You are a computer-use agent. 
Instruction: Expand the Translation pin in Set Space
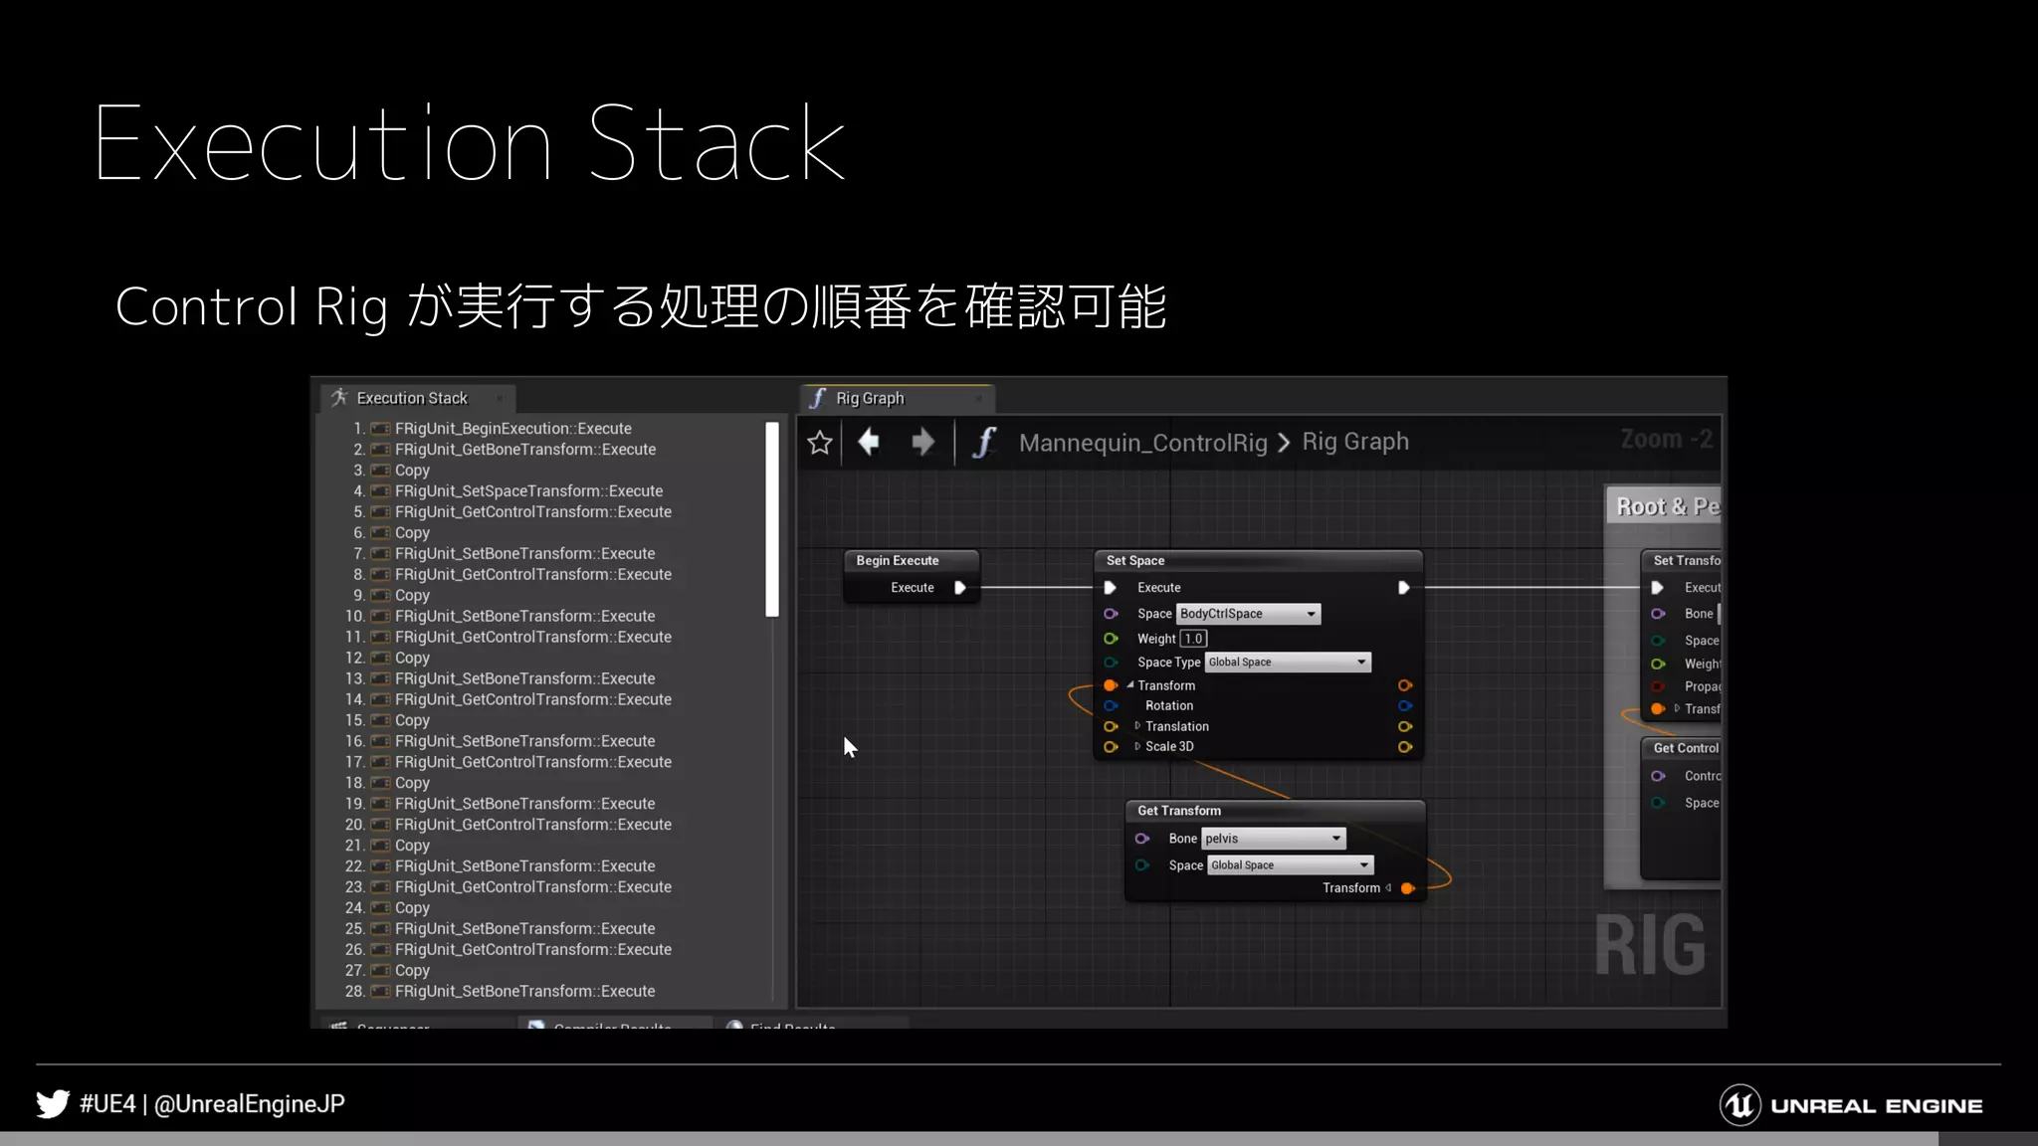point(1137,726)
